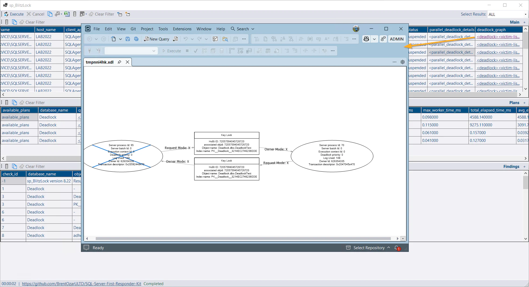Open the first deadlock_graph link
This screenshot has height=287, width=529.
pos(498,37)
